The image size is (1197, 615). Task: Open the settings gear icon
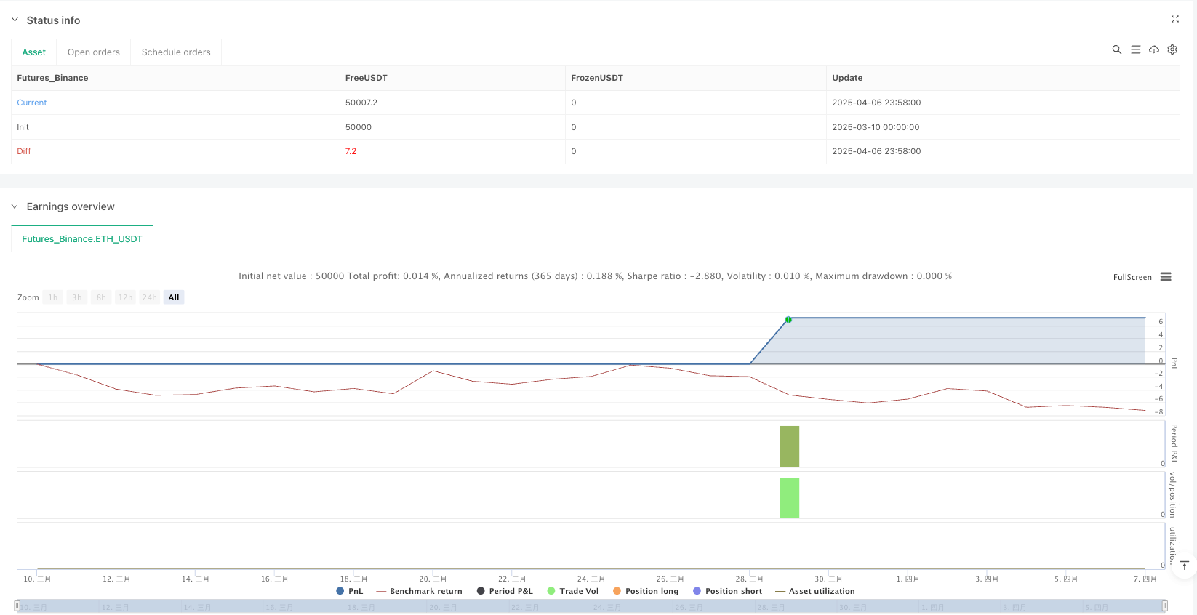tap(1172, 49)
